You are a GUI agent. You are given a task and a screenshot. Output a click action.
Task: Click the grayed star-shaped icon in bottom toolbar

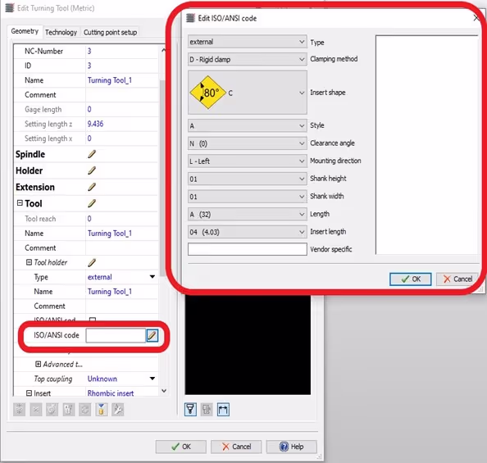tap(19, 410)
